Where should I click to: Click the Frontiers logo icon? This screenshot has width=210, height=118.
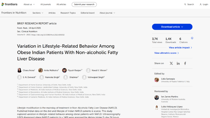coord(3,4)
